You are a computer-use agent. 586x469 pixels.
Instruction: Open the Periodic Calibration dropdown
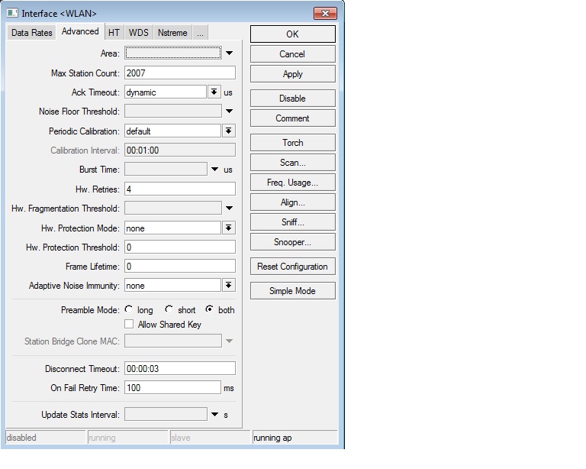228,131
